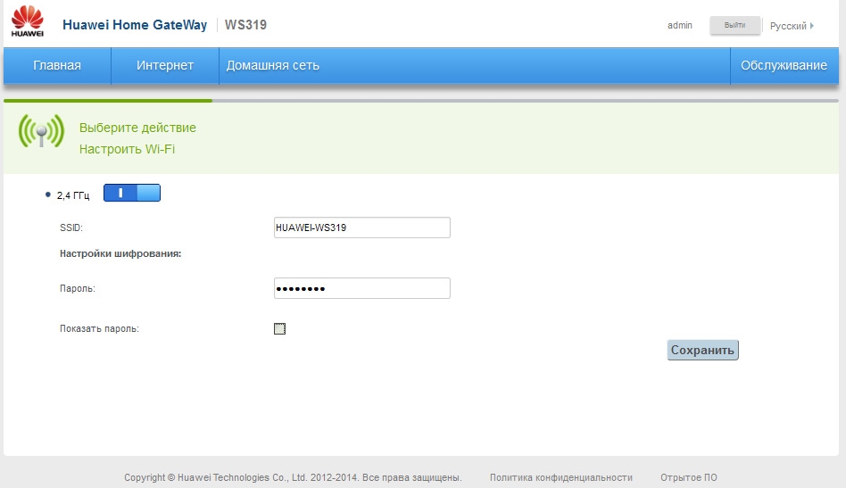Click the Выберите действие heading
Viewport: 846px width, 488px height.
click(137, 128)
